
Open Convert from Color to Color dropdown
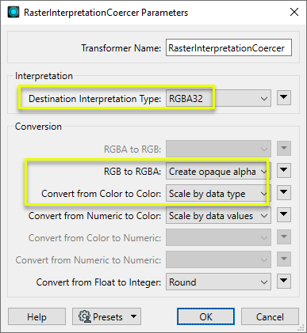(218, 193)
